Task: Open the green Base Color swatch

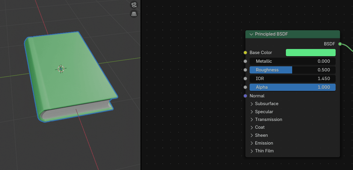Action: click(x=310, y=53)
